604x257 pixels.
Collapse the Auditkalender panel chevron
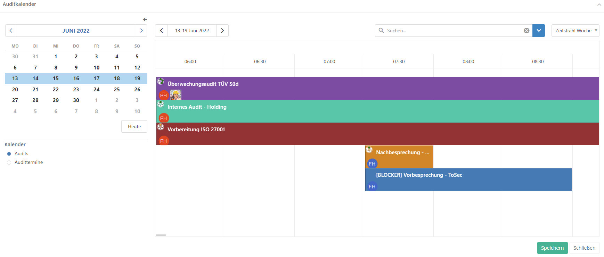tap(599, 5)
